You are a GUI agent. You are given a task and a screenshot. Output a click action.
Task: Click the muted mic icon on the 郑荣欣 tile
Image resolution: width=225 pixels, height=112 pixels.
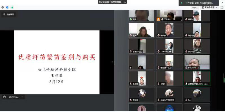coord(159,35)
